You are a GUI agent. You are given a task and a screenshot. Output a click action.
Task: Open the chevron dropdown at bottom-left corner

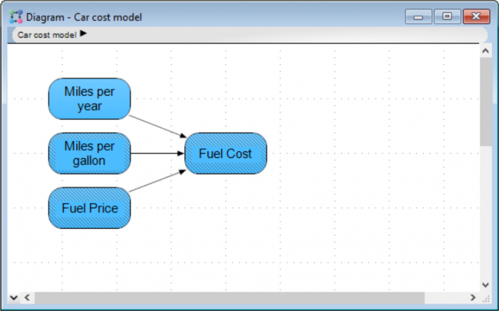point(14,298)
